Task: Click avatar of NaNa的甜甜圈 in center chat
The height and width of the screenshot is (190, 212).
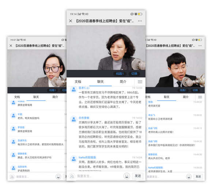Action: coord(74,159)
